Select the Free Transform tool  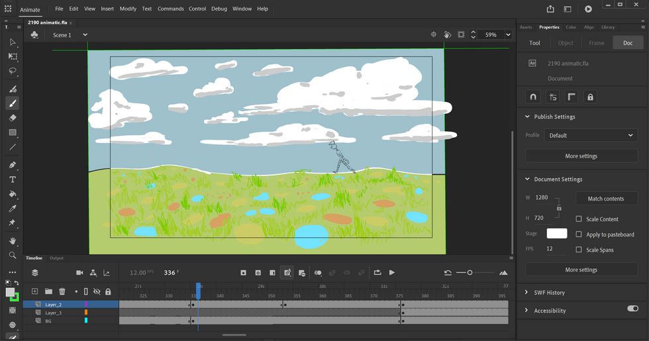tap(13, 56)
